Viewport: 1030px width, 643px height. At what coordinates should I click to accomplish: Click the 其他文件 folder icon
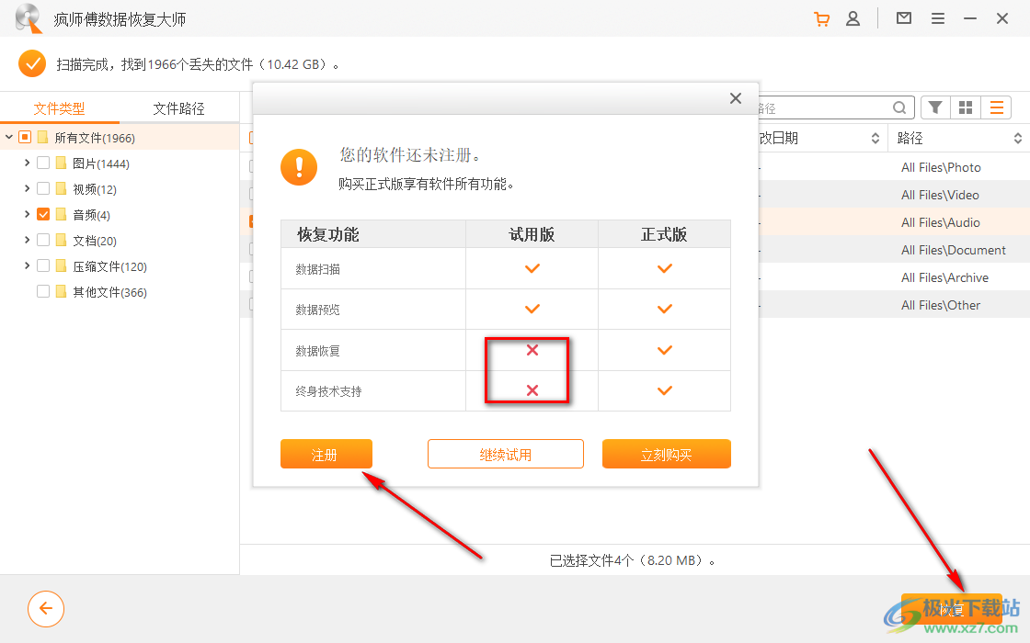(61, 291)
